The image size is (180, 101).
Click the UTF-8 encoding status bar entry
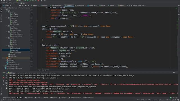point(149,100)
